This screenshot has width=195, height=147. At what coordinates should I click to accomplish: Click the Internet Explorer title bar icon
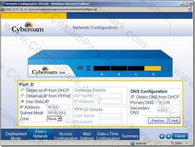tap(3, 4)
